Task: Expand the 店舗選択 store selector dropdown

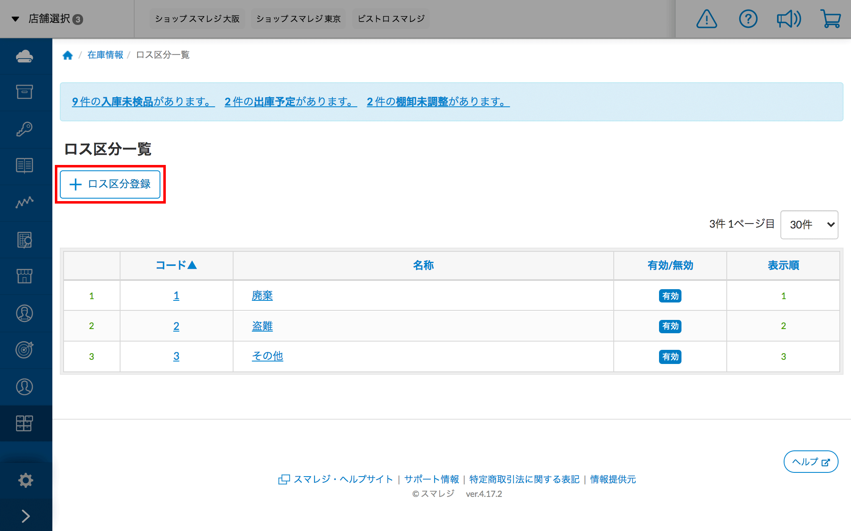Action: tap(48, 19)
